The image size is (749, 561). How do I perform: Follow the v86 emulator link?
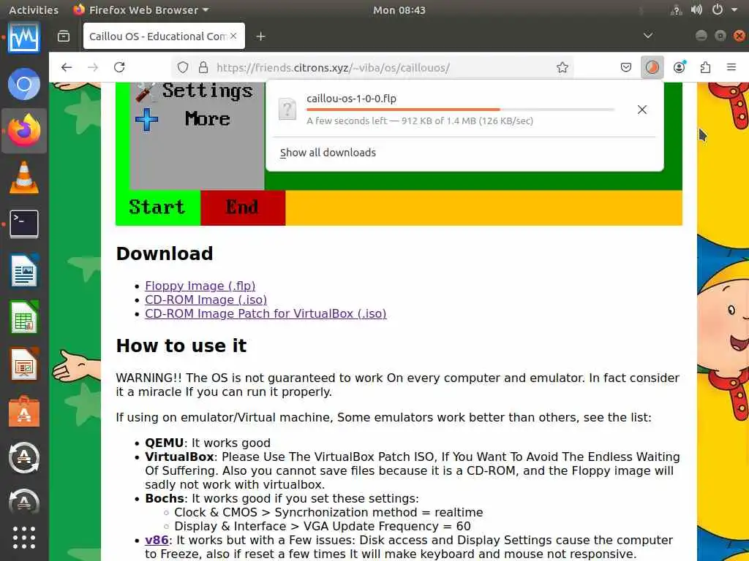[x=157, y=540]
